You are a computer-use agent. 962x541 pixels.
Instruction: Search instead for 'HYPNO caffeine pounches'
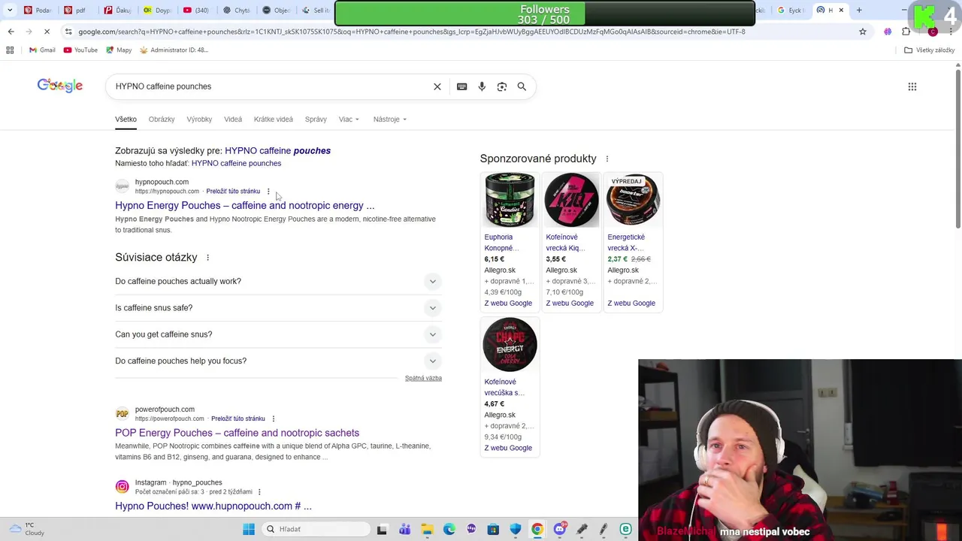236,163
